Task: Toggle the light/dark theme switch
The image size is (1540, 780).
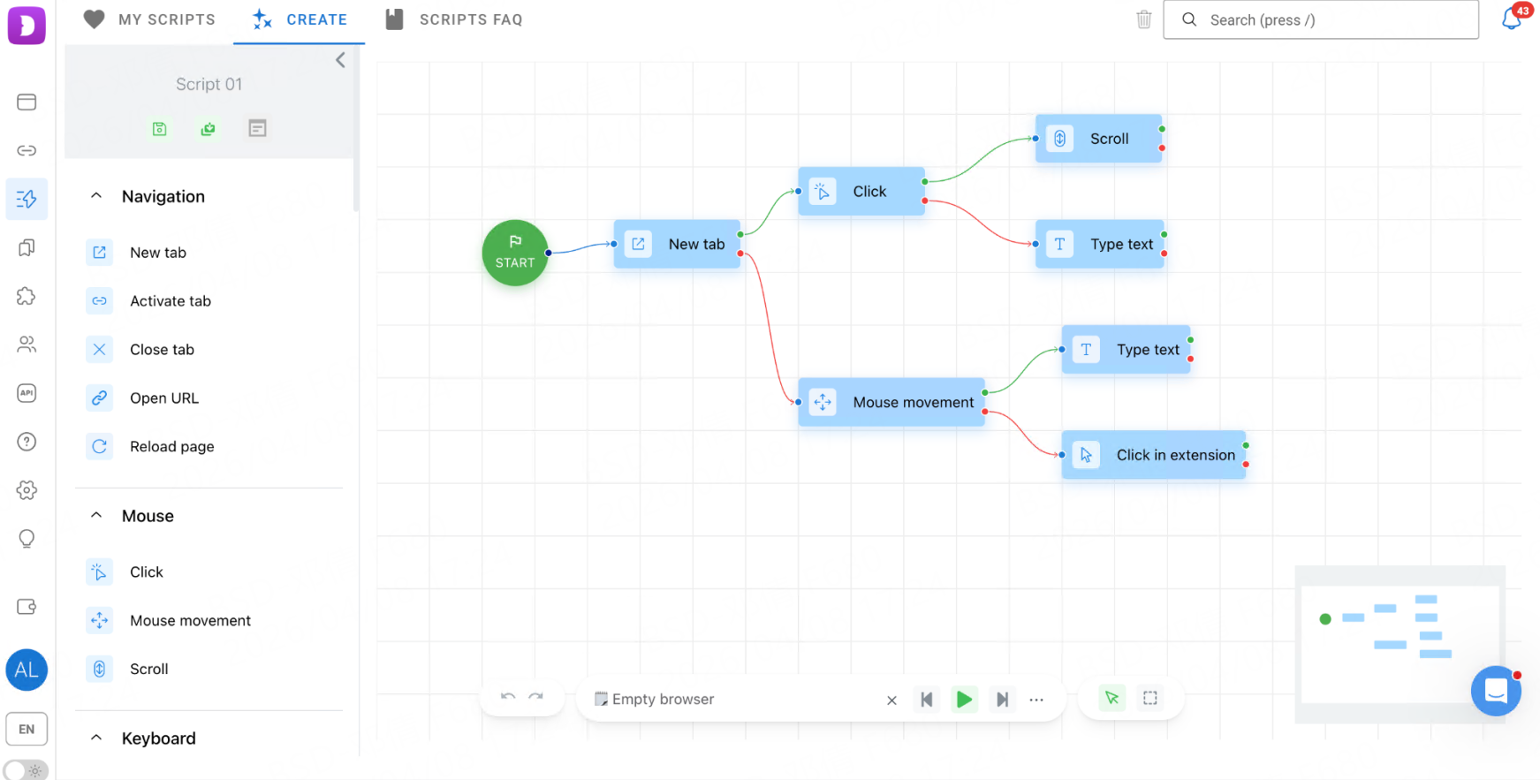Action: [x=26, y=770]
